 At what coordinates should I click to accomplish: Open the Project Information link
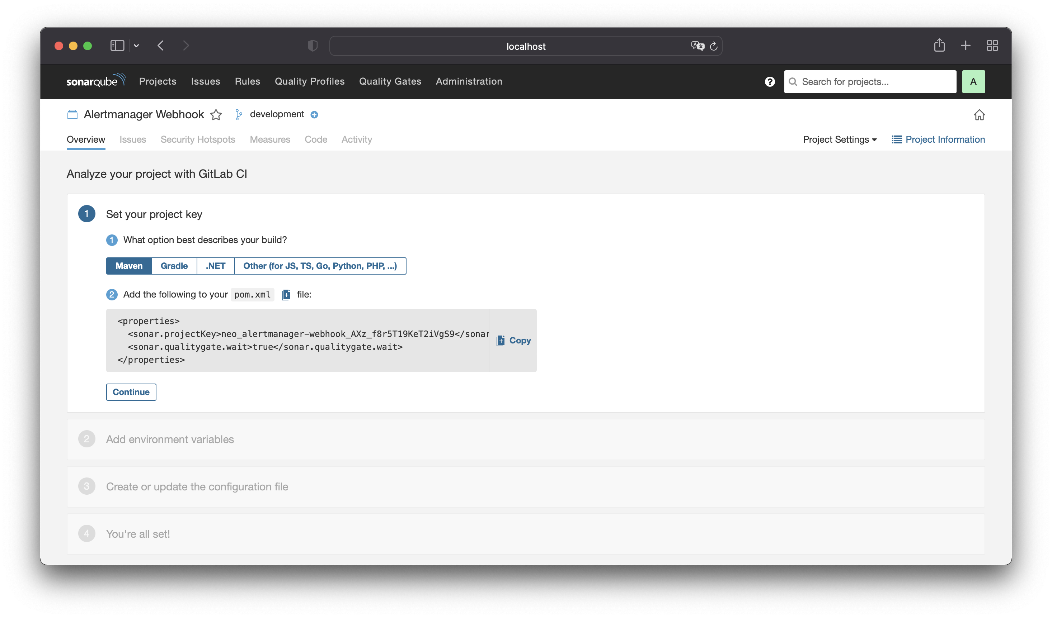click(938, 139)
